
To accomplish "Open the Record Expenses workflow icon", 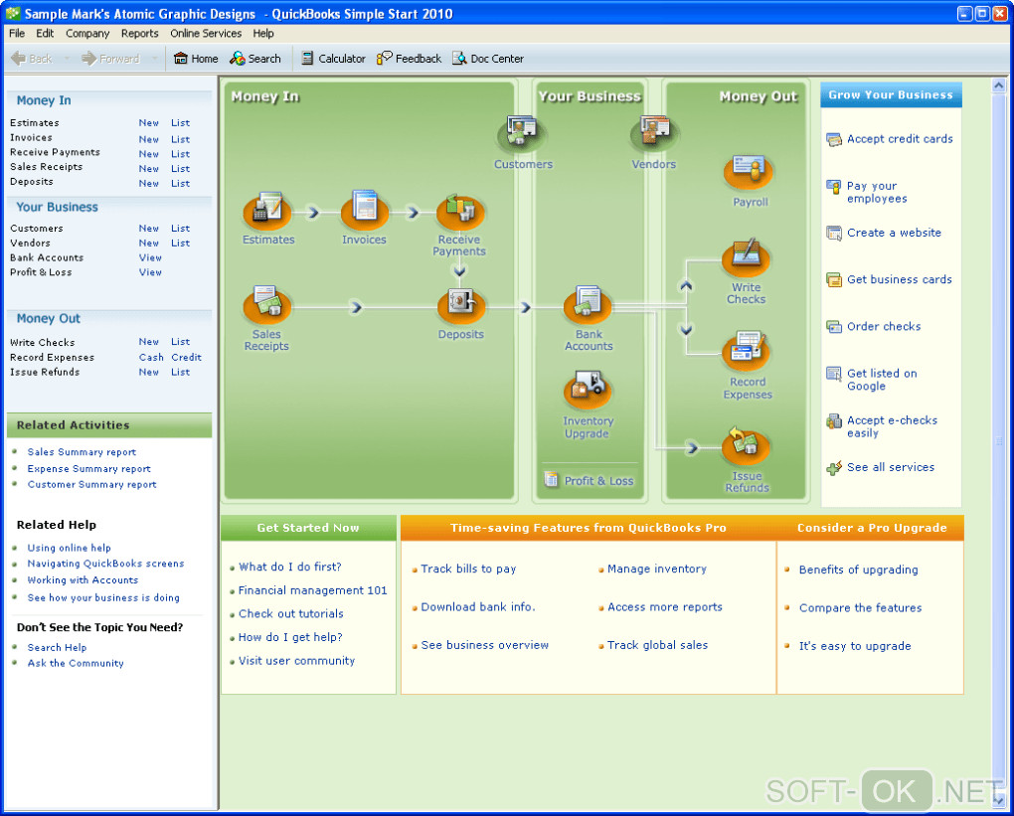I will click(x=747, y=352).
